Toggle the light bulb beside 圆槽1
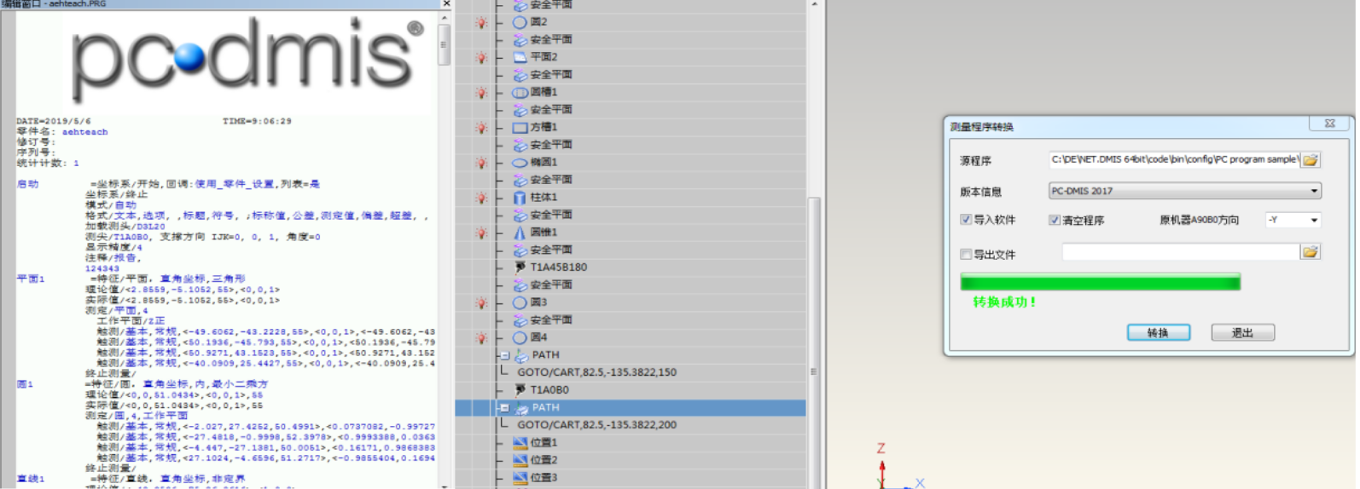1360x489 pixels. coord(482,92)
